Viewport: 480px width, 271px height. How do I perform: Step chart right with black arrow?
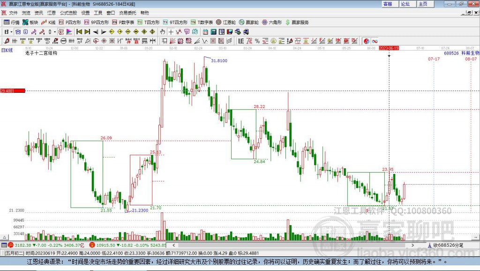pyautogui.click(x=104, y=32)
